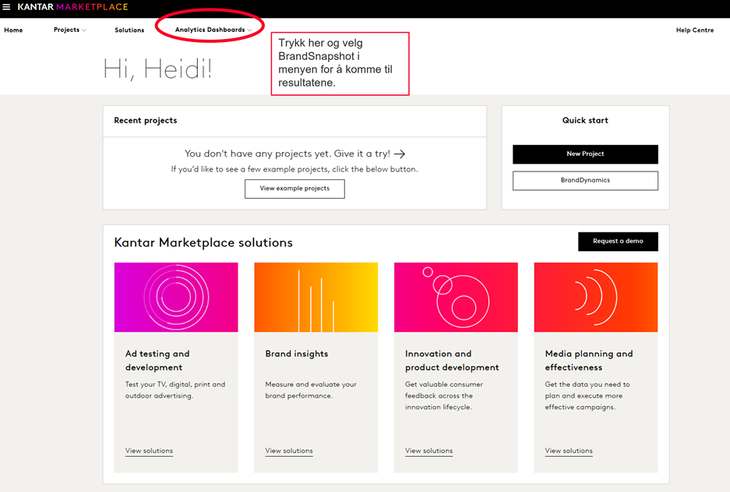Click 'Measure and evaluate your brand performance' text

(x=311, y=390)
